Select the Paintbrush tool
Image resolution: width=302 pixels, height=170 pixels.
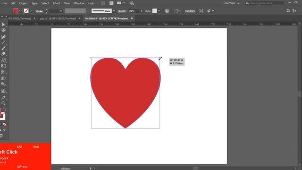tap(3, 48)
